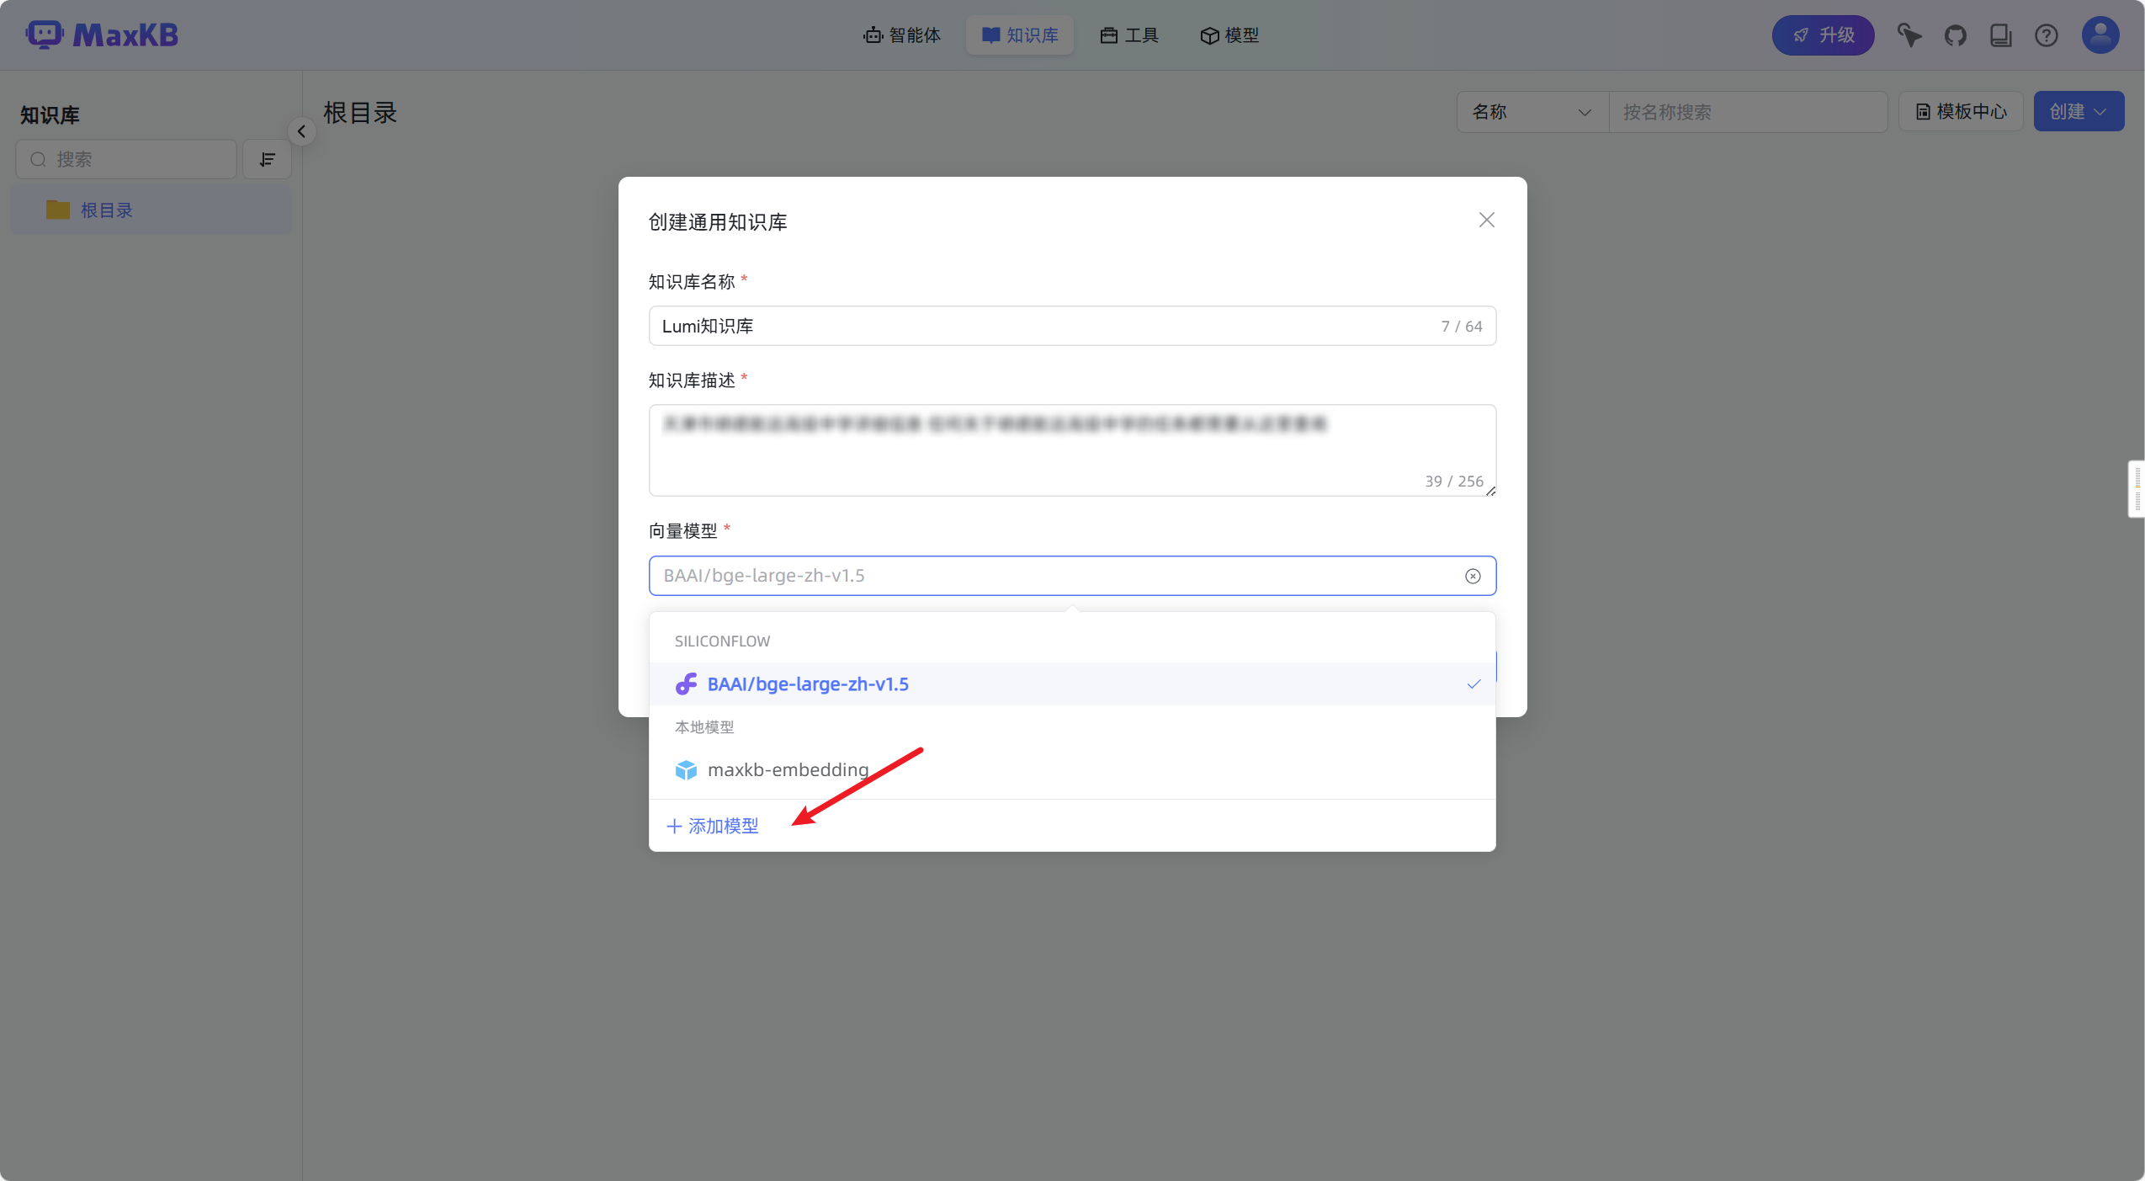Open the help question mark icon
Screen dimensions: 2145x1181
point(2046,35)
